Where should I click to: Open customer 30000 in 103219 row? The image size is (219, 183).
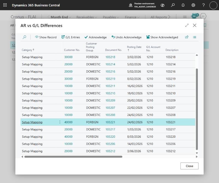[68, 79]
